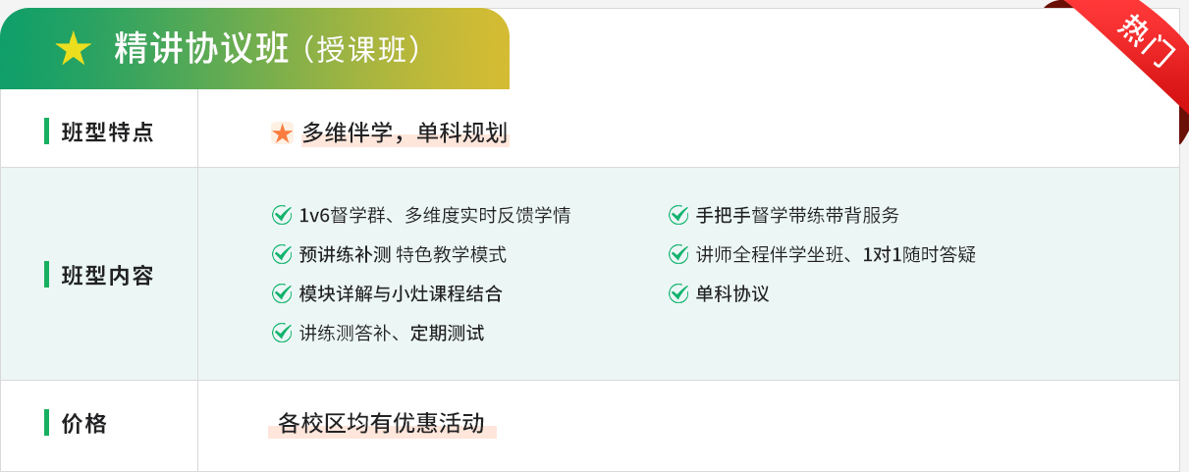
Task: Select the 精讲协议班 header title
Action: 202,49
